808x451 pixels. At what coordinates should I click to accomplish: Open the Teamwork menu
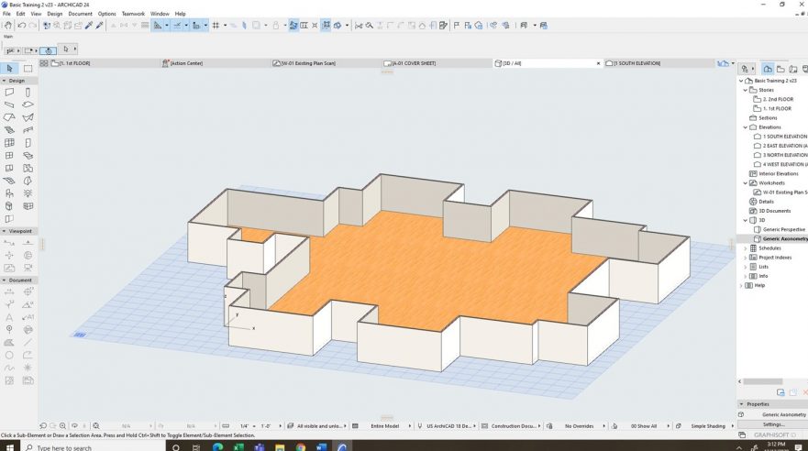133,14
